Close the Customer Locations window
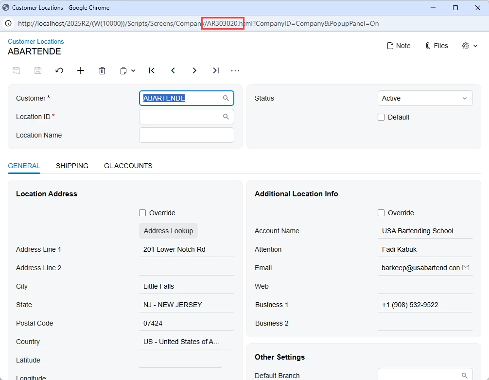This screenshot has width=489, height=380. coord(478,8)
